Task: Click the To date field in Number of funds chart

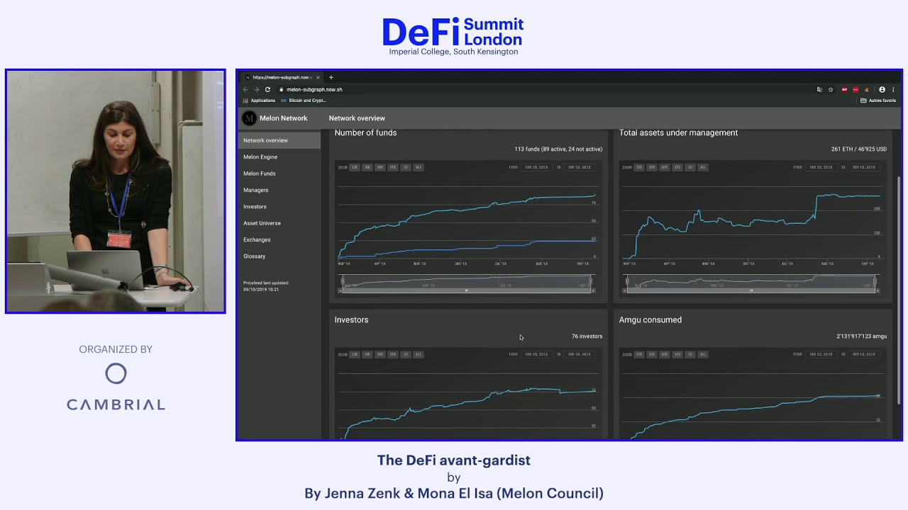Action: pyautogui.click(x=580, y=167)
